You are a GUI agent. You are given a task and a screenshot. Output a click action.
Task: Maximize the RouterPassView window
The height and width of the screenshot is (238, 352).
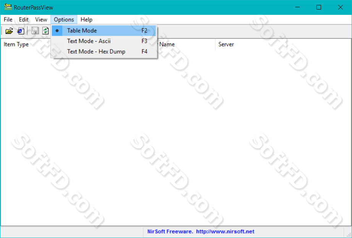click(x=319, y=7)
